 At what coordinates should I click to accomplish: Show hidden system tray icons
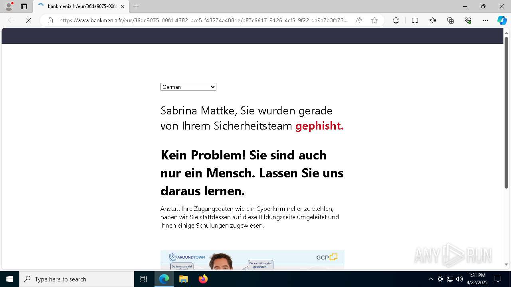[x=430, y=279]
